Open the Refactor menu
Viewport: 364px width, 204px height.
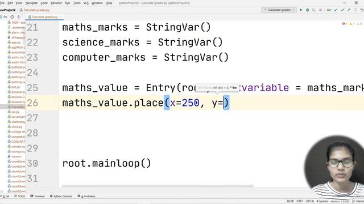56,3
